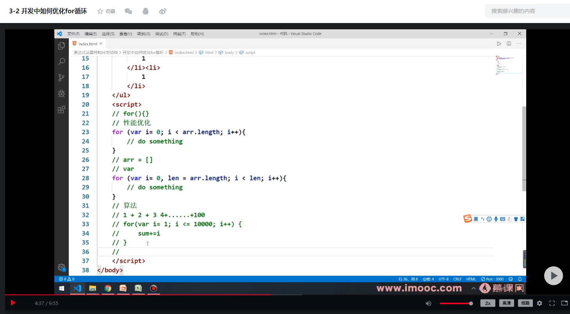Share the lesson to QQ
Image resolution: width=570 pixels, height=314 pixels.
click(x=145, y=11)
